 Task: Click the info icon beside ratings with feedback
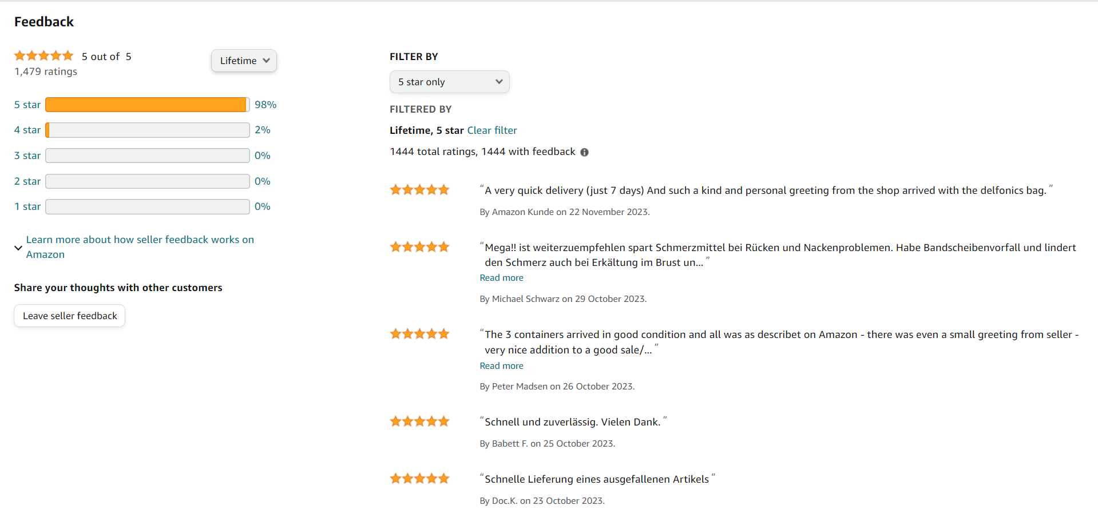tap(584, 152)
